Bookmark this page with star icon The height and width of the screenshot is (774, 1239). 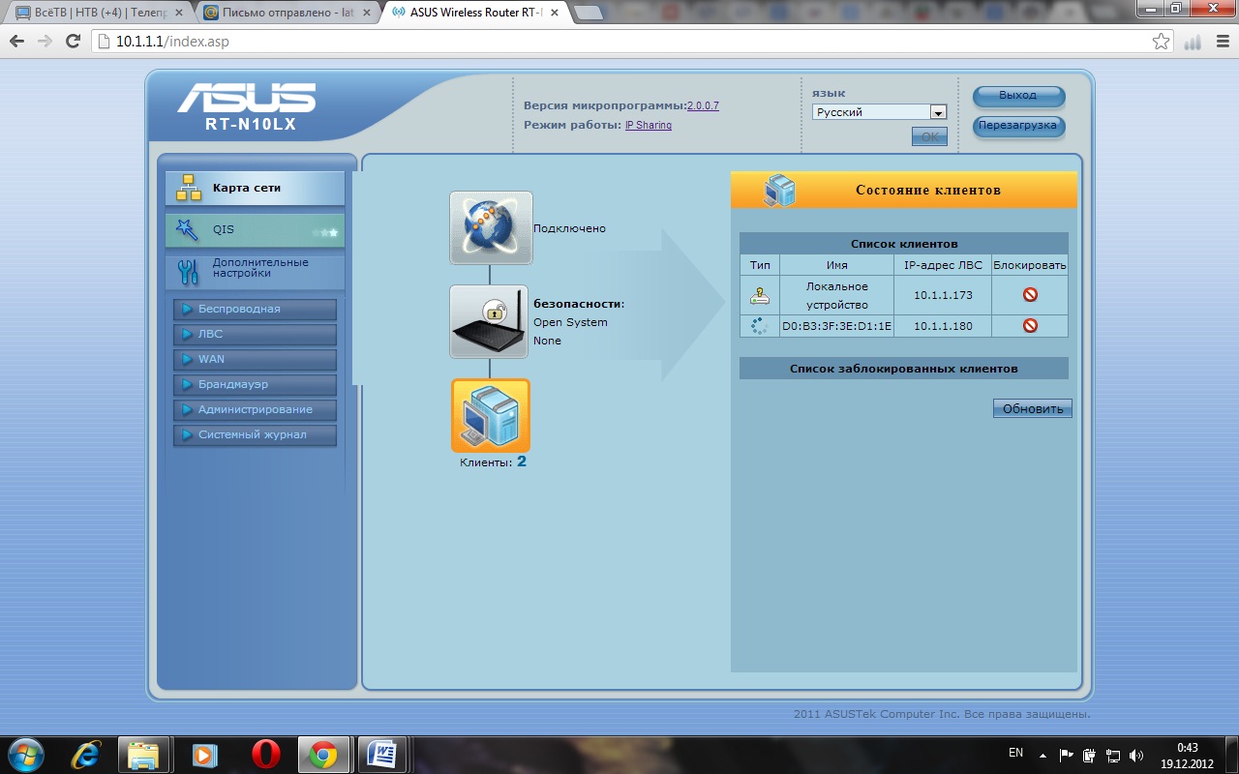tap(1161, 42)
